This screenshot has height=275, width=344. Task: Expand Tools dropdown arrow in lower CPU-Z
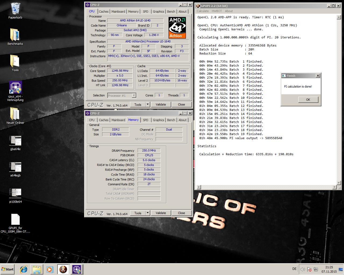[148, 213]
